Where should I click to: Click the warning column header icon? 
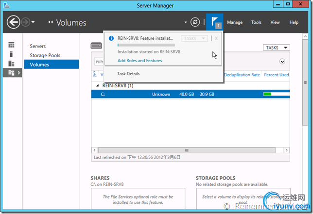(x=95, y=74)
